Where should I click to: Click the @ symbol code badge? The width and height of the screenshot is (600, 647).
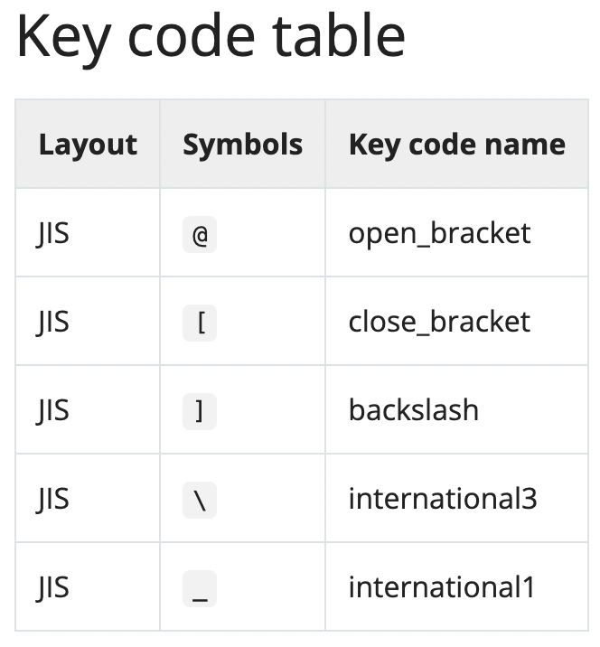pos(200,234)
